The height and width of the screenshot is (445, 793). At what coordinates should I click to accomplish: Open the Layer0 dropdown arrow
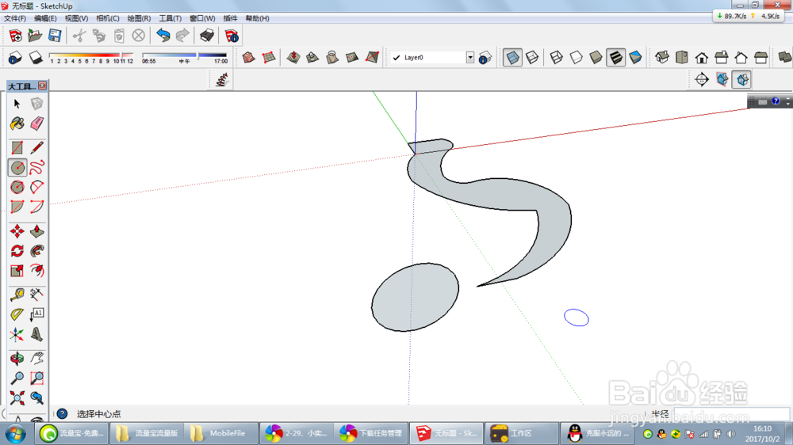pos(470,58)
